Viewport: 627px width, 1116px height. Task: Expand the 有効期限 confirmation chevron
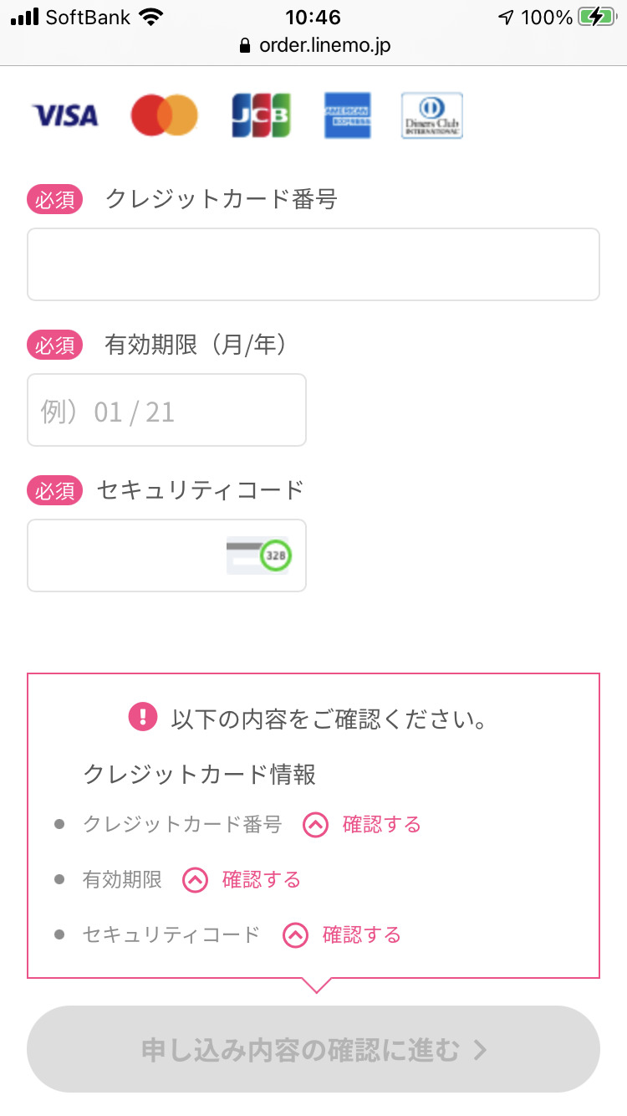click(x=195, y=880)
